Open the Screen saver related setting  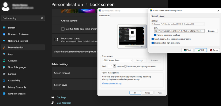(74, 85)
